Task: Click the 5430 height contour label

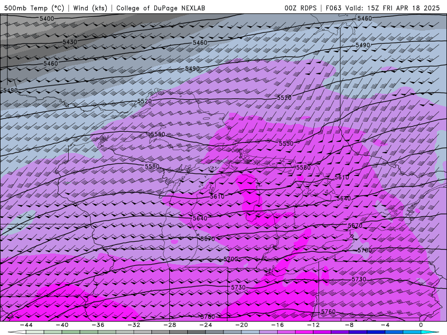Action: 70,42
